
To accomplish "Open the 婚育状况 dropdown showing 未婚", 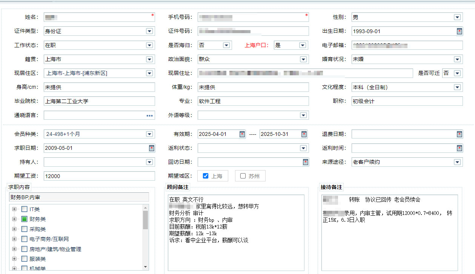I will point(457,59).
